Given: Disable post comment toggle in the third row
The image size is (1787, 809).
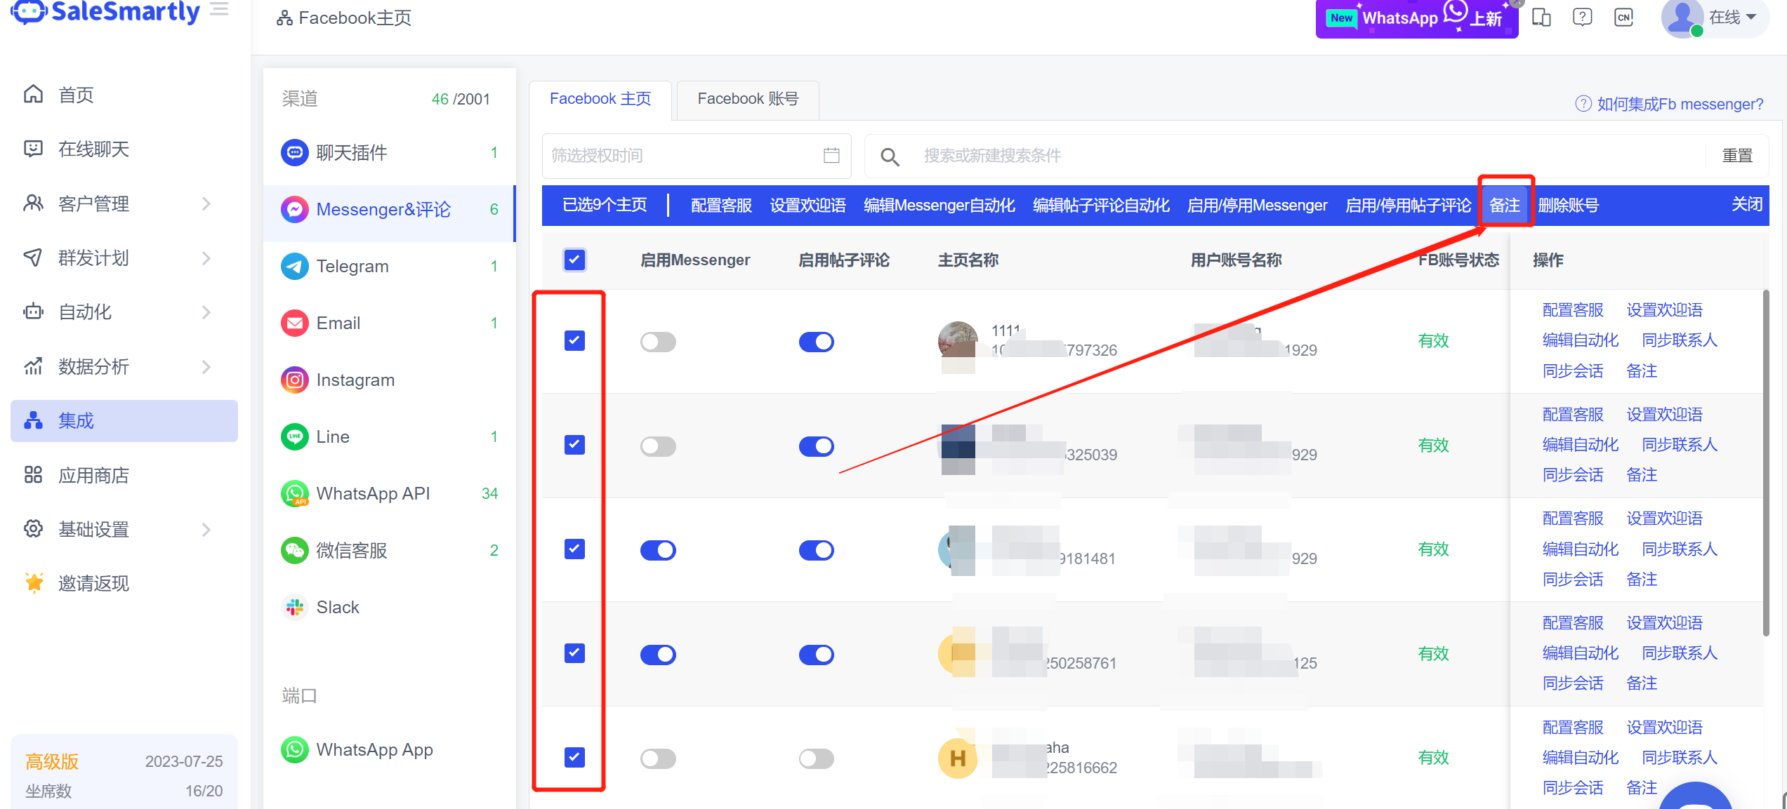Looking at the screenshot, I should coord(816,550).
